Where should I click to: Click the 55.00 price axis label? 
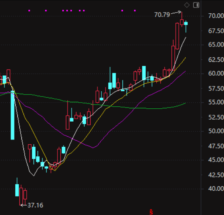(216, 102)
